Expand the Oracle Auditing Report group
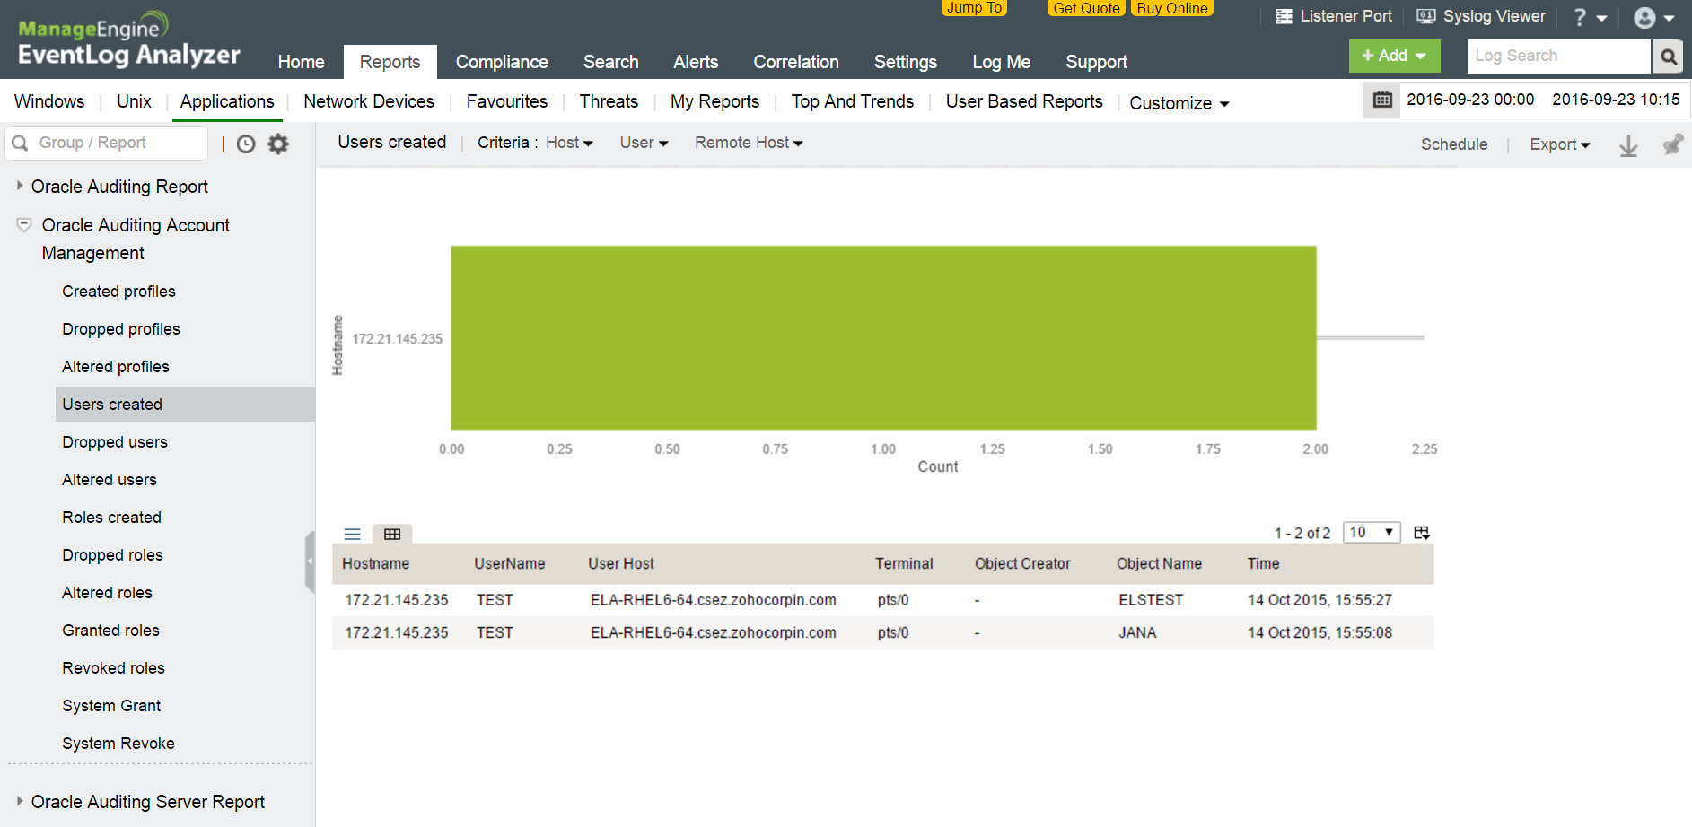The width and height of the screenshot is (1692, 827). click(x=20, y=186)
